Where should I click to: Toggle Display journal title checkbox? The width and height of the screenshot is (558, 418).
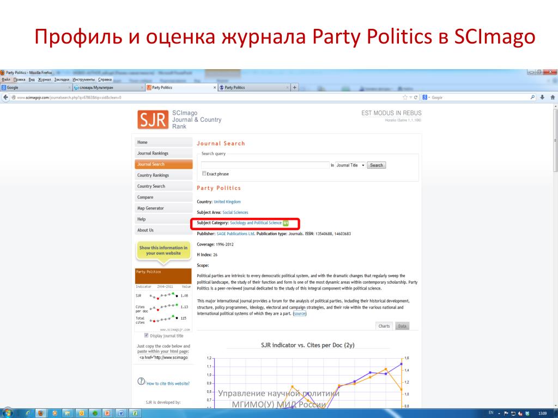pyautogui.click(x=146, y=335)
